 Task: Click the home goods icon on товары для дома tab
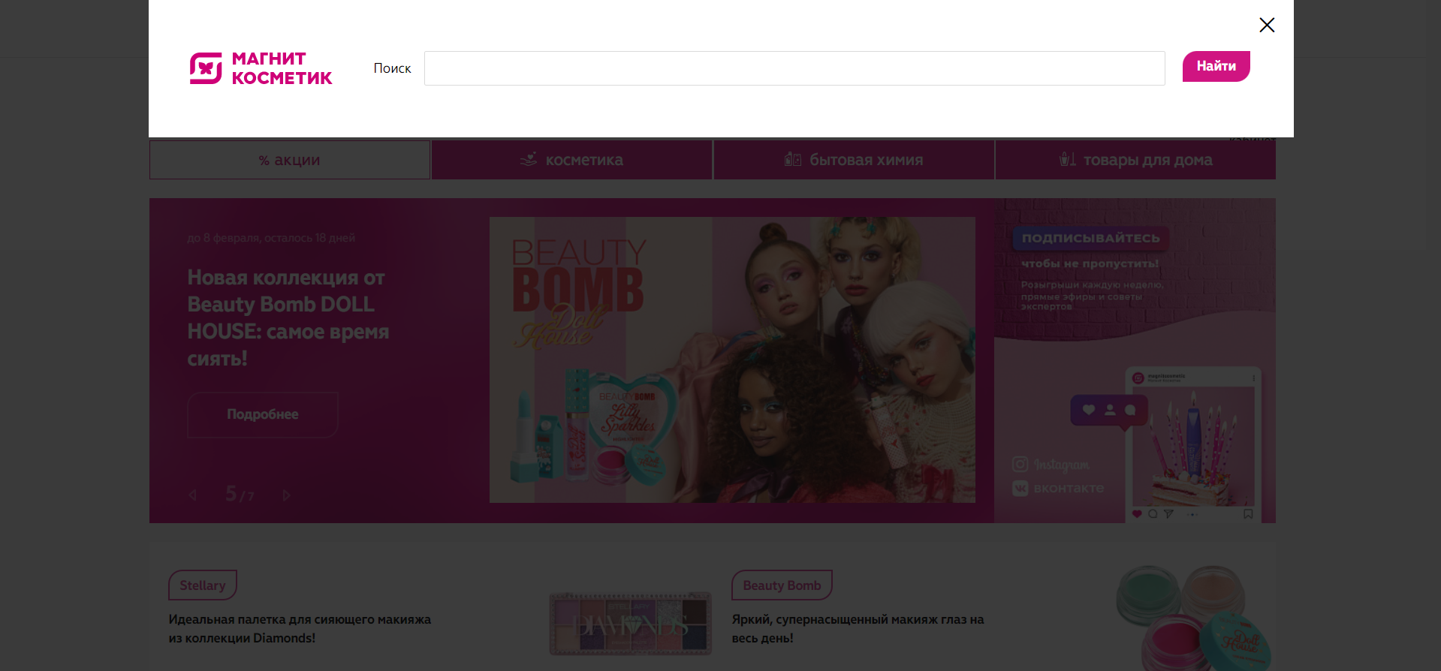click(1067, 159)
